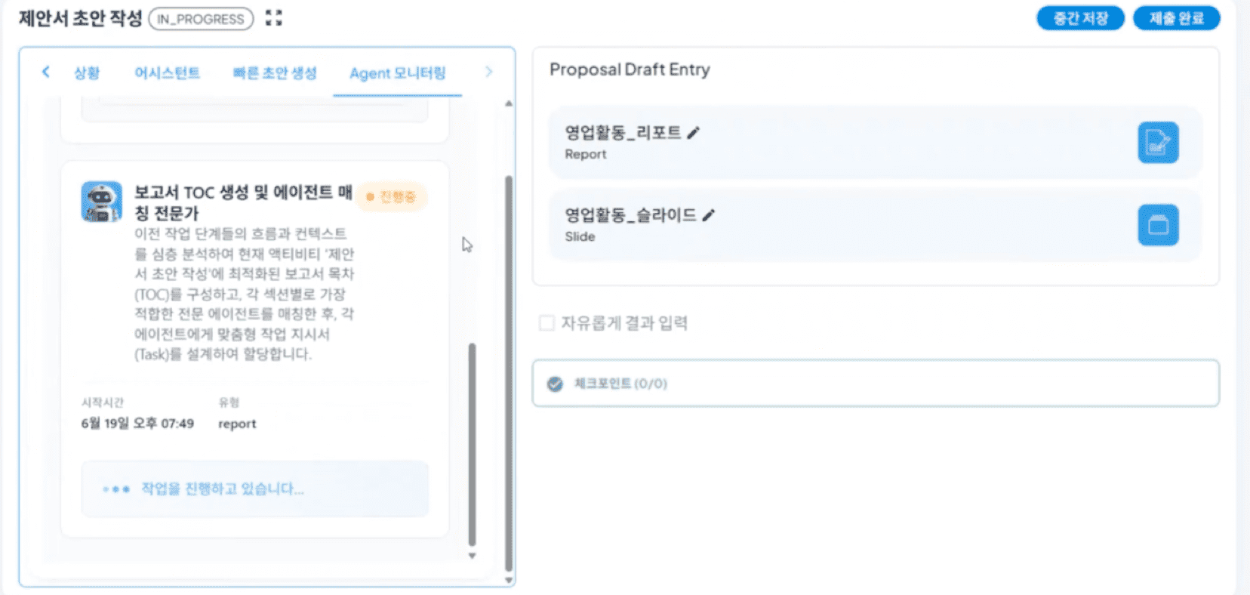This screenshot has width=1250, height=595.
Task: Click the 제출 완료 button
Action: [x=1176, y=18]
